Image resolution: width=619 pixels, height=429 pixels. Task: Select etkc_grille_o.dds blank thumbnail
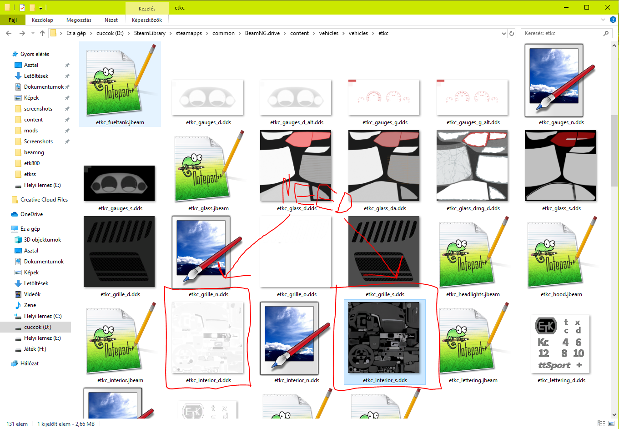click(x=296, y=252)
